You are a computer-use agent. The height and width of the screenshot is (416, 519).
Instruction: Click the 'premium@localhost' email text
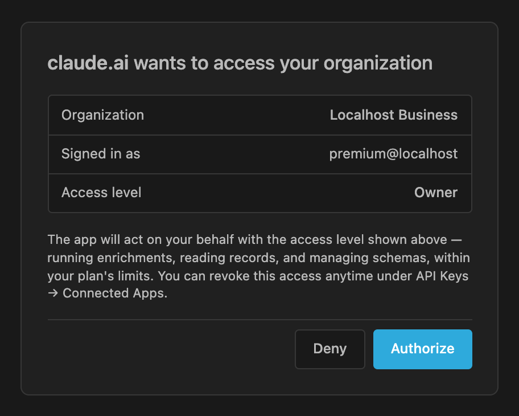393,154
